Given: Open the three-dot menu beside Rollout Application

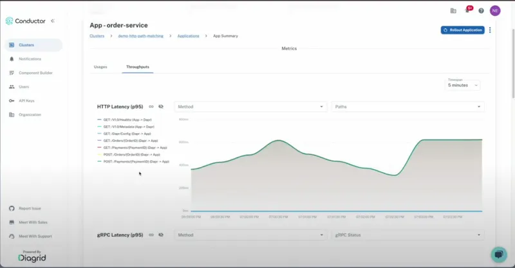Looking at the screenshot, I should coord(490,30).
